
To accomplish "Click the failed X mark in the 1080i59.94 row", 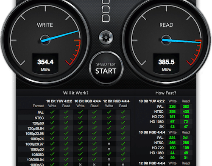I will pos(109,160).
